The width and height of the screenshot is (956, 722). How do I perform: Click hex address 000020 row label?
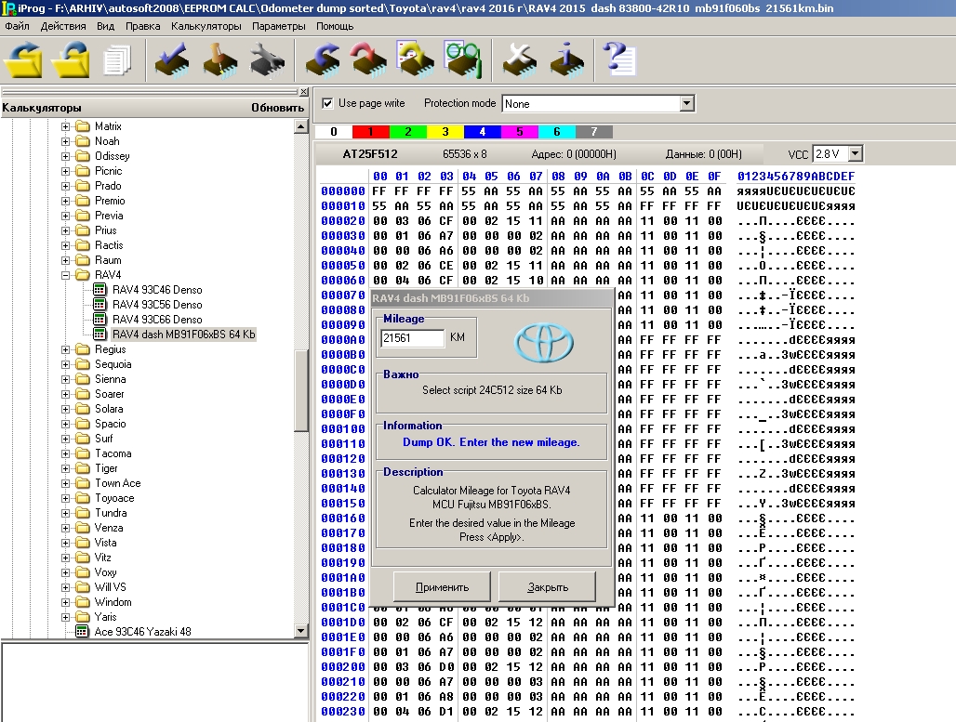click(x=342, y=220)
